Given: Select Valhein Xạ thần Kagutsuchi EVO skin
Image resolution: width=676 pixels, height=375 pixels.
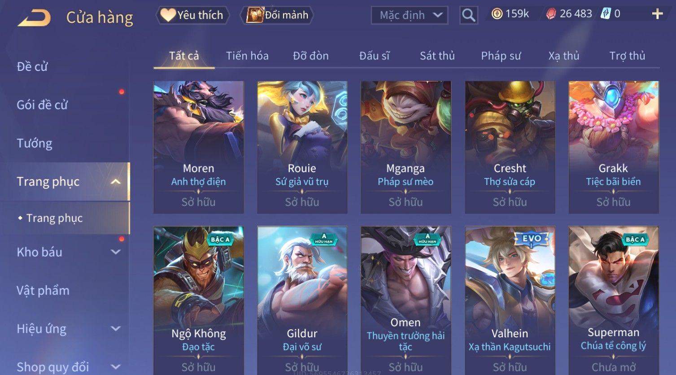Looking at the screenshot, I should point(510,300).
